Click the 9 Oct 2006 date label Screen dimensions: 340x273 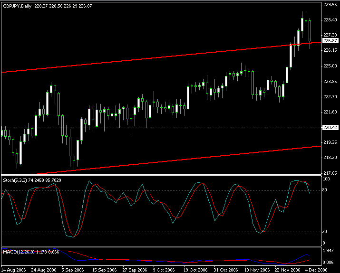[x=164, y=270]
